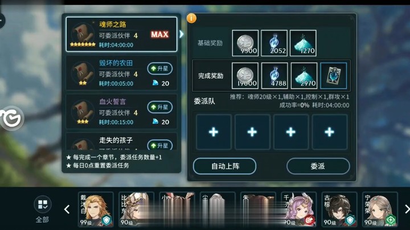
Task: Click the orange info icon
Action: tap(191, 18)
